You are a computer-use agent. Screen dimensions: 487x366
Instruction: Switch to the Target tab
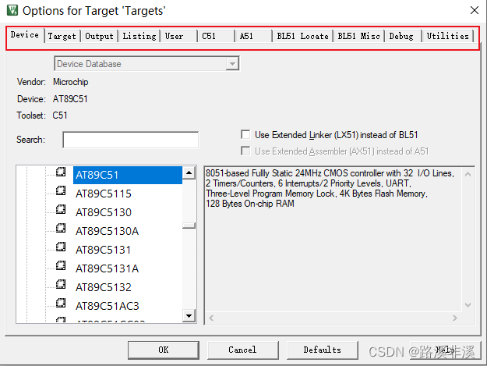tap(62, 36)
